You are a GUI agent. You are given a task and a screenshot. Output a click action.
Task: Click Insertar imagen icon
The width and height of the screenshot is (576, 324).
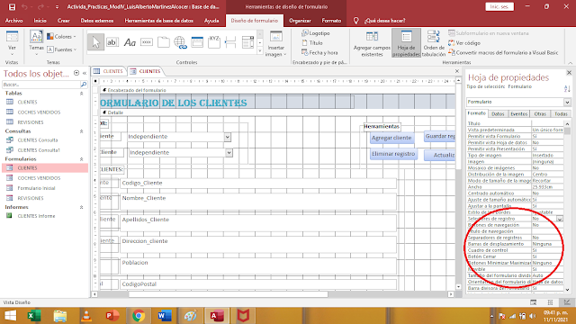click(276, 37)
